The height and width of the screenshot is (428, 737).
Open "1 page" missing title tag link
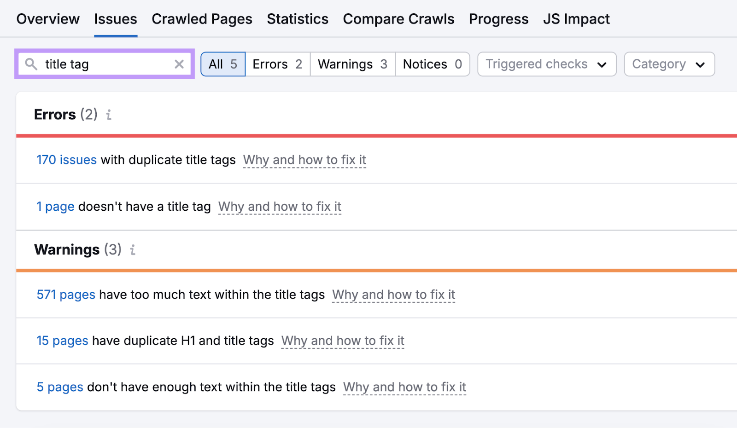click(55, 207)
